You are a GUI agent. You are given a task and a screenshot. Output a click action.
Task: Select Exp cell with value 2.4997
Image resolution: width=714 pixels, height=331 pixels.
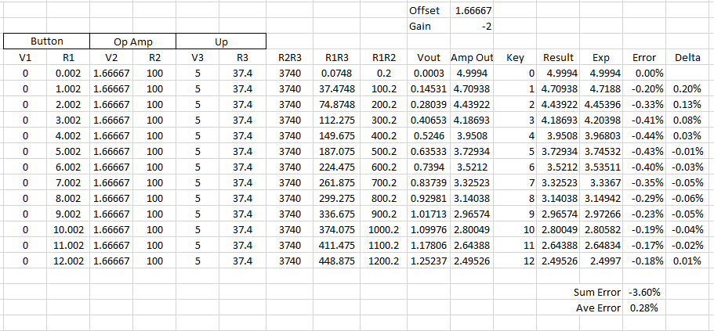(x=601, y=261)
